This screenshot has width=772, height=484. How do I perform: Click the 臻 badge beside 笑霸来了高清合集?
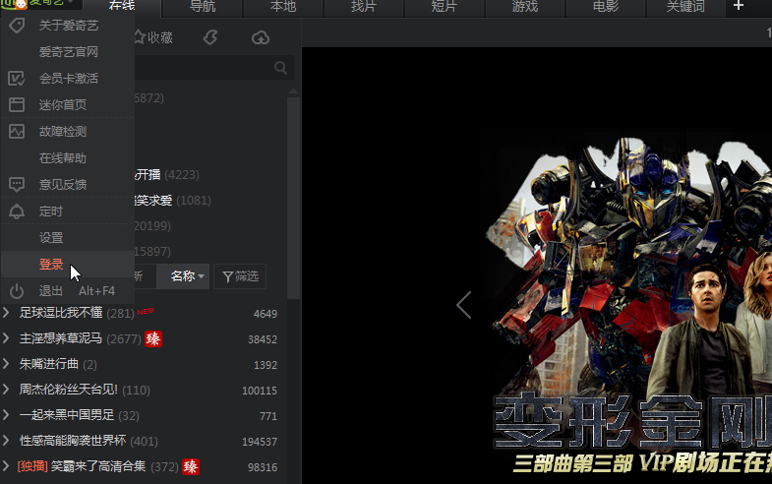click(x=191, y=466)
